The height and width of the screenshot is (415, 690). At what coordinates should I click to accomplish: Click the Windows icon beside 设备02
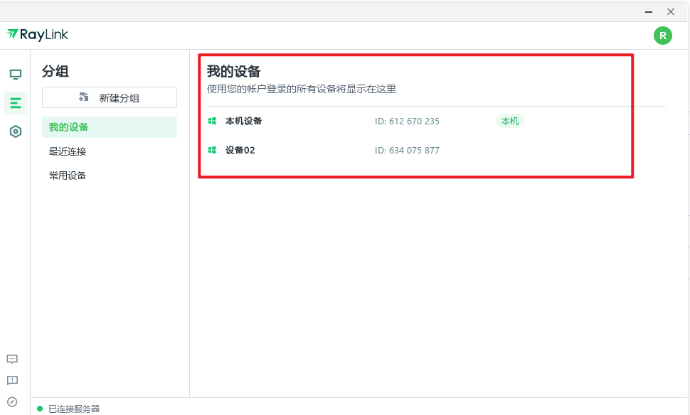pos(211,150)
